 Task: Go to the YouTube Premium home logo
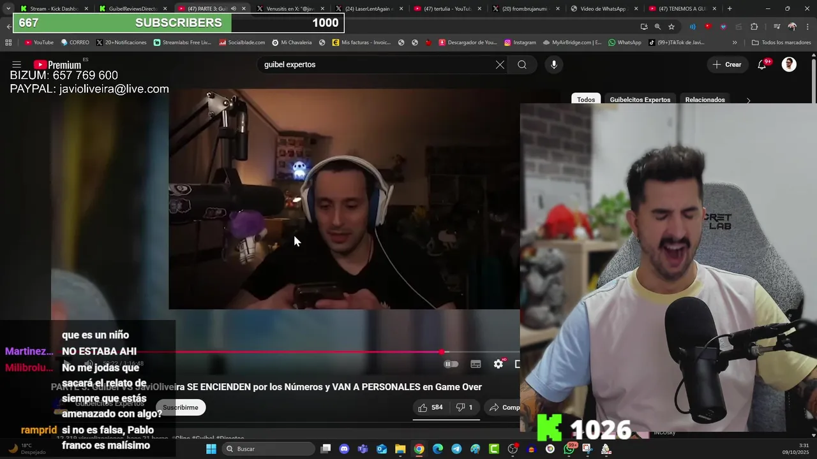(x=57, y=64)
